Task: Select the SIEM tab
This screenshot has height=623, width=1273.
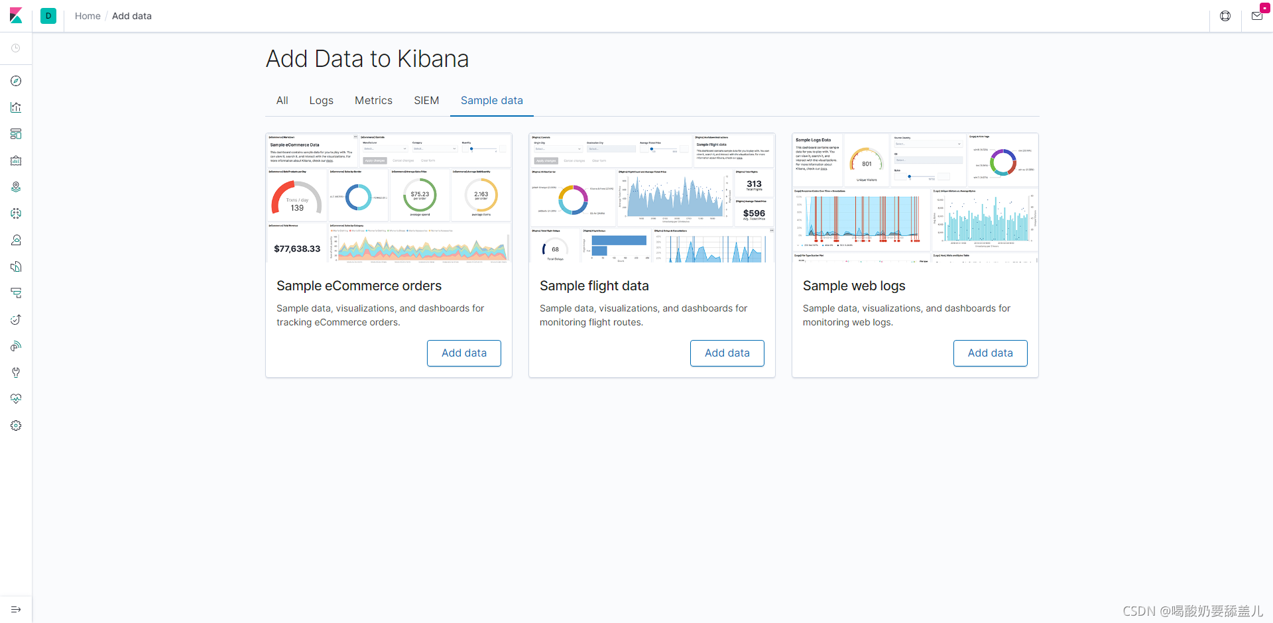Action: pos(427,101)
